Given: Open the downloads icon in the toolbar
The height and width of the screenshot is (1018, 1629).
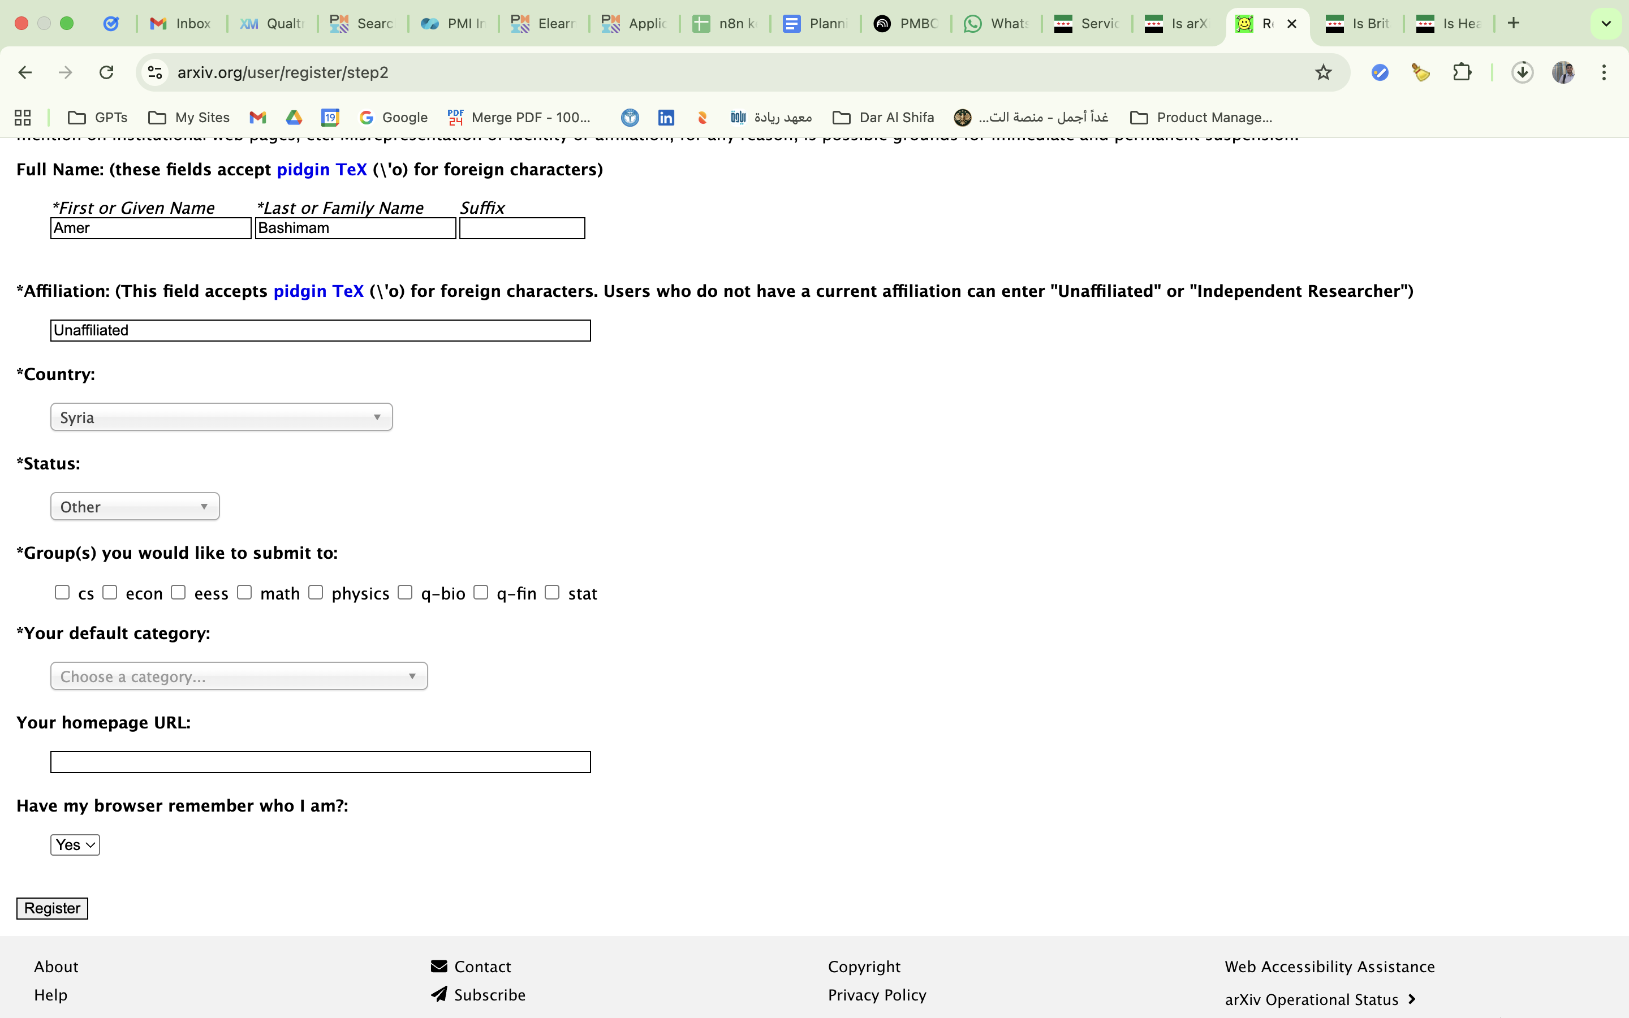Looking at the screenshot, I should coord(1522,72).
